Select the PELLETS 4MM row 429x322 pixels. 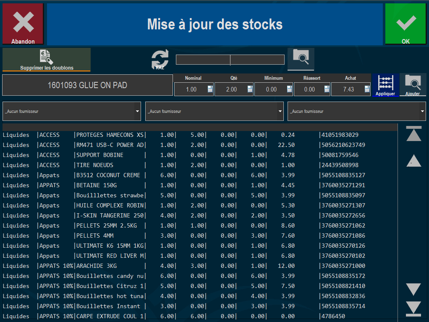tap(200, 236)
